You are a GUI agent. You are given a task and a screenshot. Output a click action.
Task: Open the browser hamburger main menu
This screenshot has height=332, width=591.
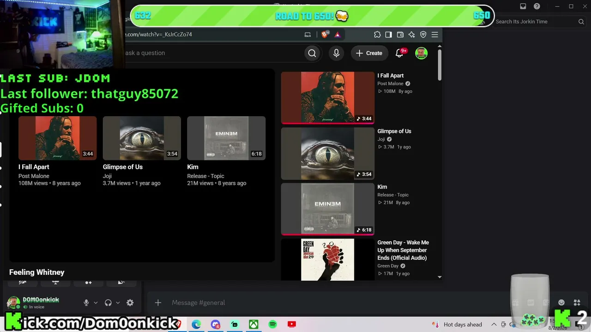click(x=434, y=35)
